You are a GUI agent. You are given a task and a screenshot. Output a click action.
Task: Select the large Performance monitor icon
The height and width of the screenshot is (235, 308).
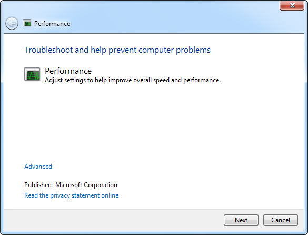point(32,74)
